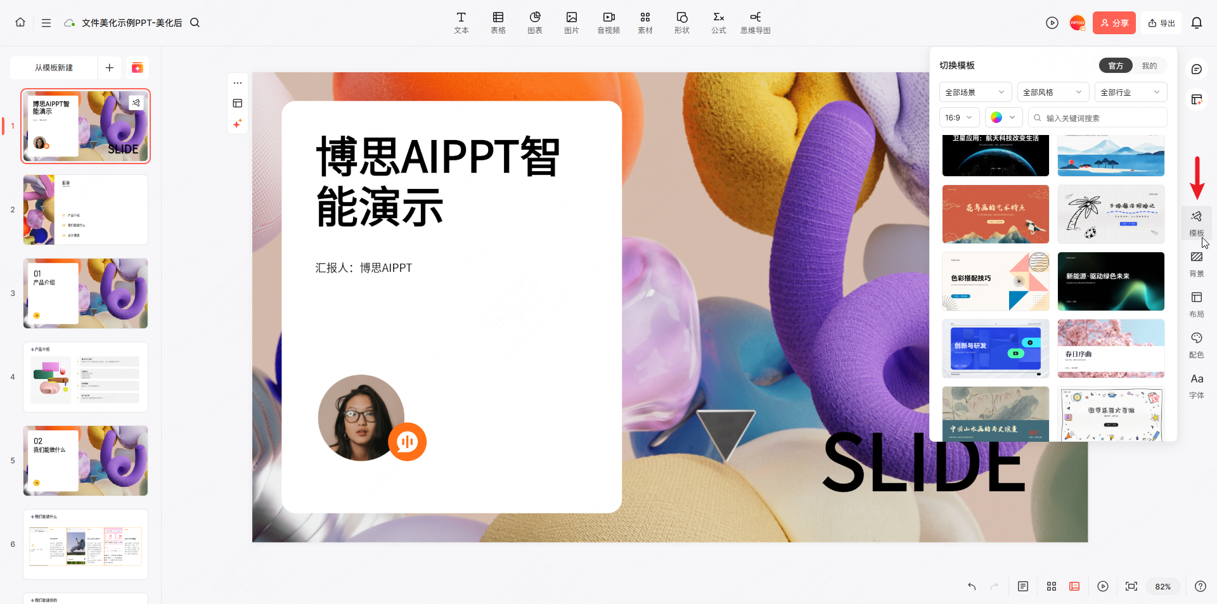Click the cloud sync status icon
Viewport: 1217px width, 604px height.
69,23
